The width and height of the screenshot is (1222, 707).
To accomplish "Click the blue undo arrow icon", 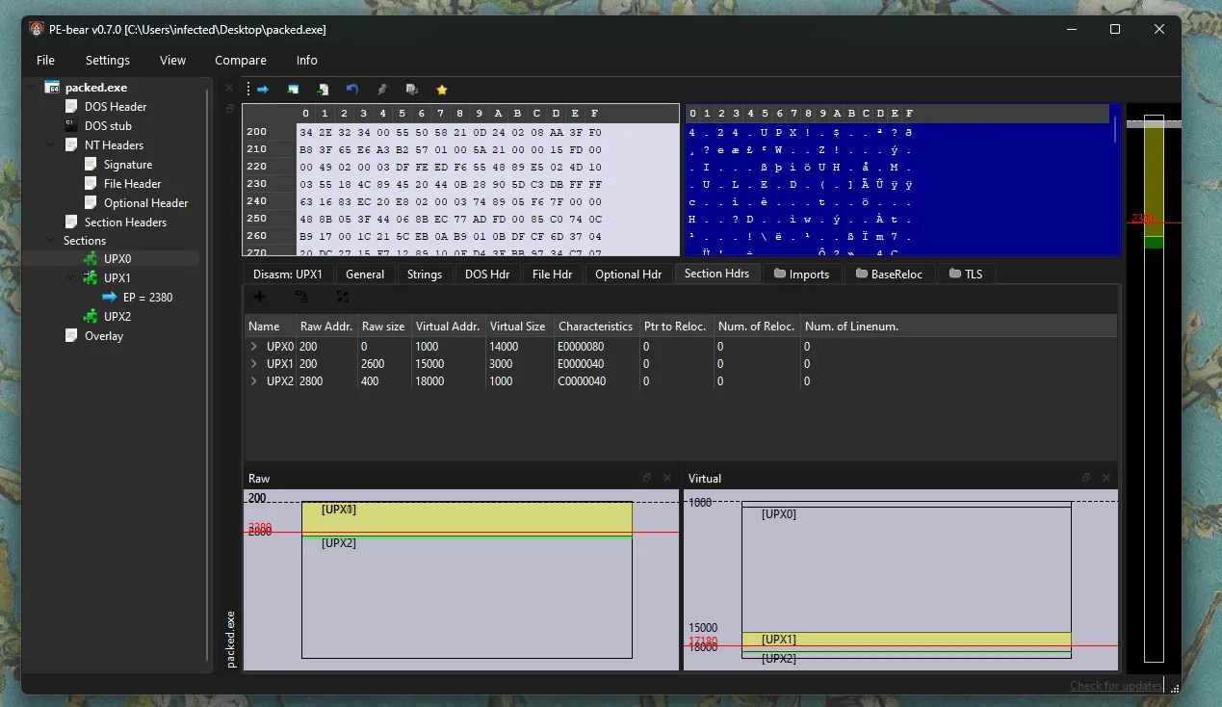I will click(352, 90).
